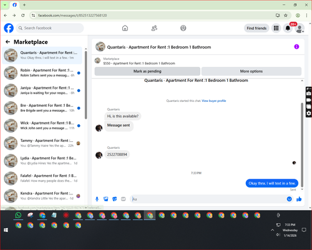Go forward in Chrome browser
Image resolution: width=312 pixels, height=250 pixels.
pos(14,16)
